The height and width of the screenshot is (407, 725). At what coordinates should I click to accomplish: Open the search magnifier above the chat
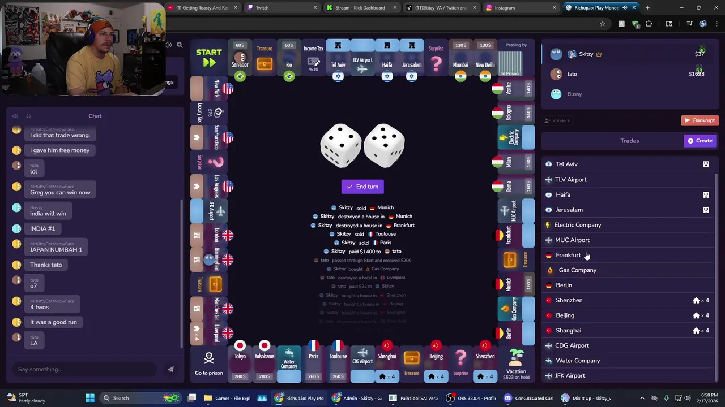(x=180, y=45)
